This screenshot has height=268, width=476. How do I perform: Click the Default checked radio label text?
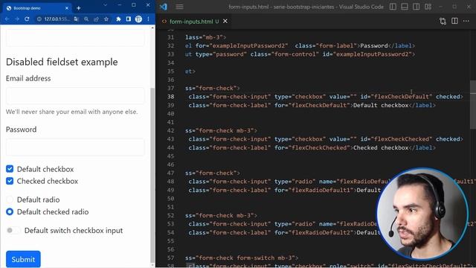pos(53,211)
